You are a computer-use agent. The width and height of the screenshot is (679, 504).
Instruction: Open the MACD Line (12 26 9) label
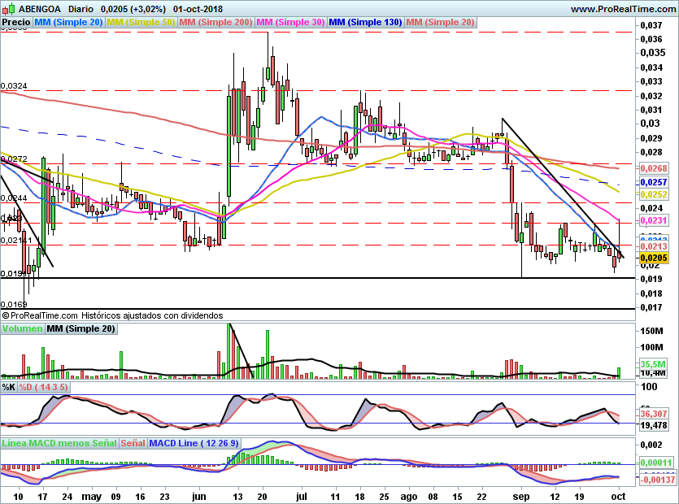[x=194, y=443]
